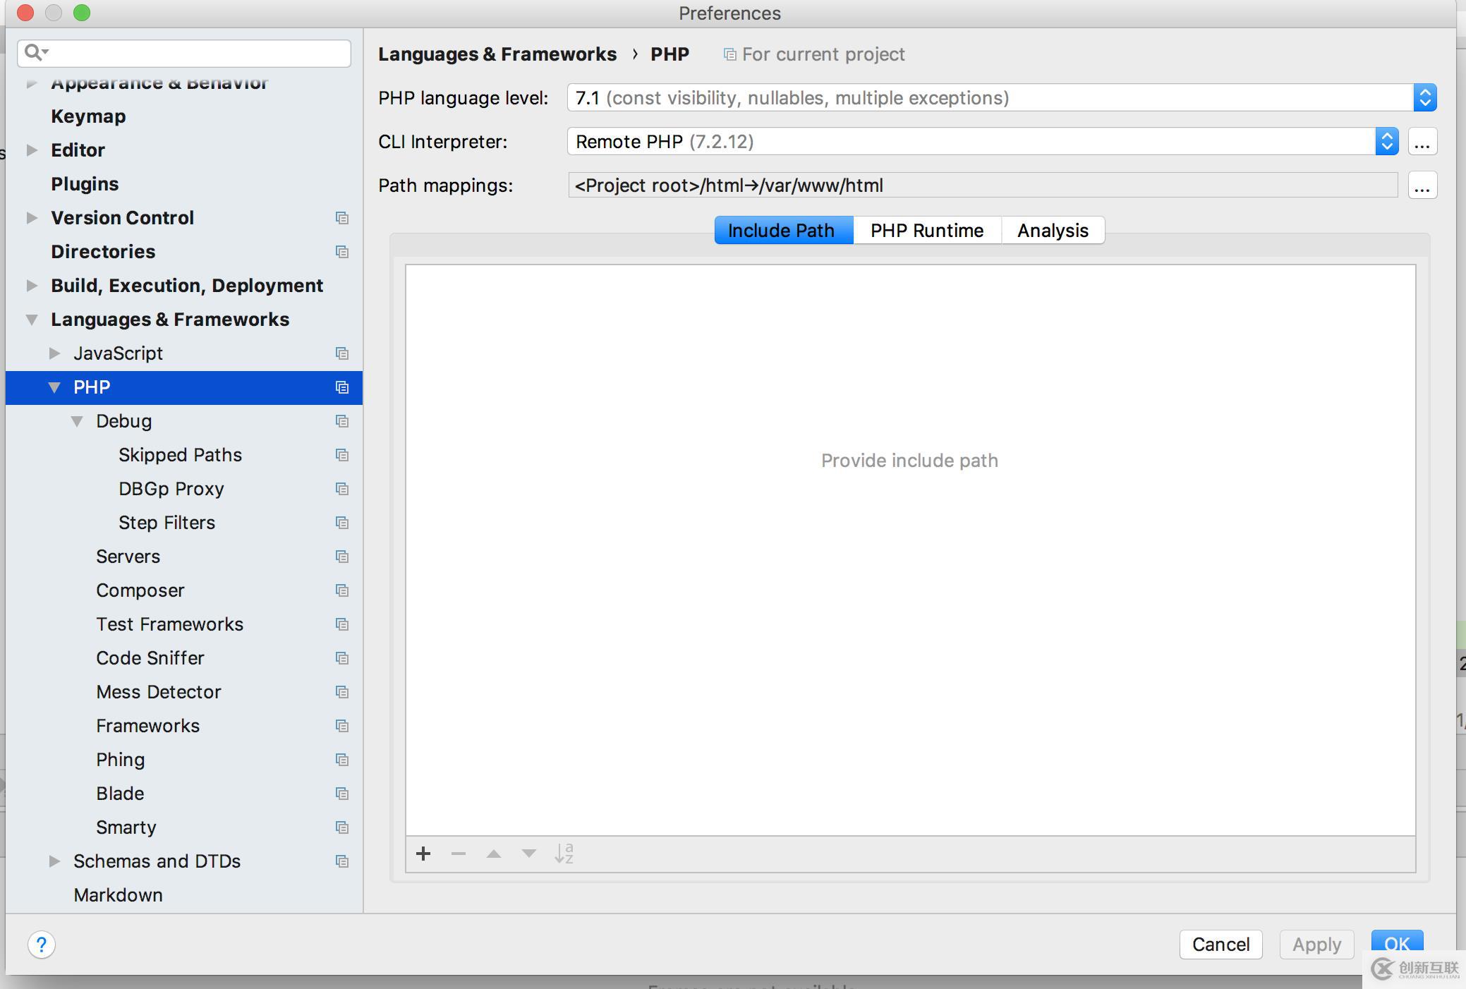This screenshot has height=989, width=1466.
Task: Switch to the Include Path tab
Action: tap(784, 230)
